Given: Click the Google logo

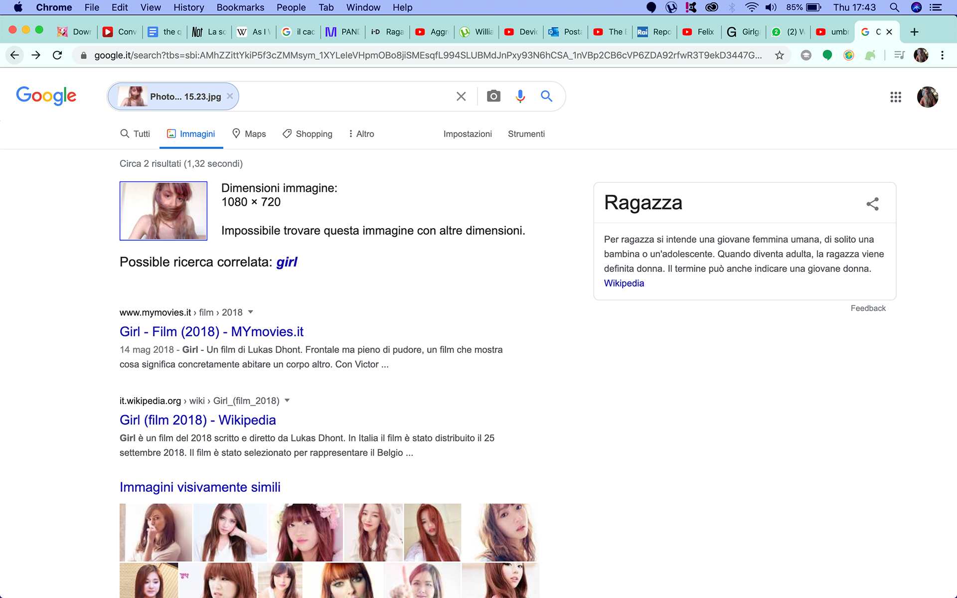Looking at the screenshot, I should 46,96.
